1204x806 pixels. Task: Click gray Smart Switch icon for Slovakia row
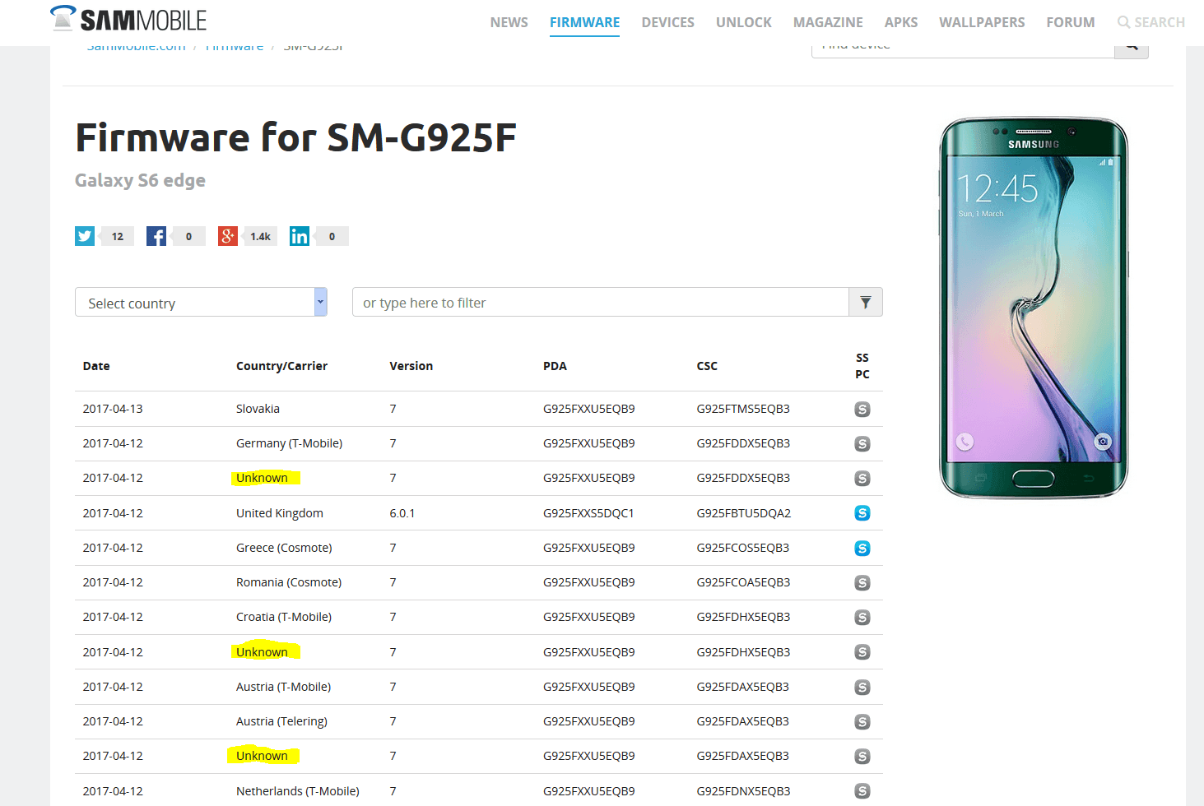point(862,409)
